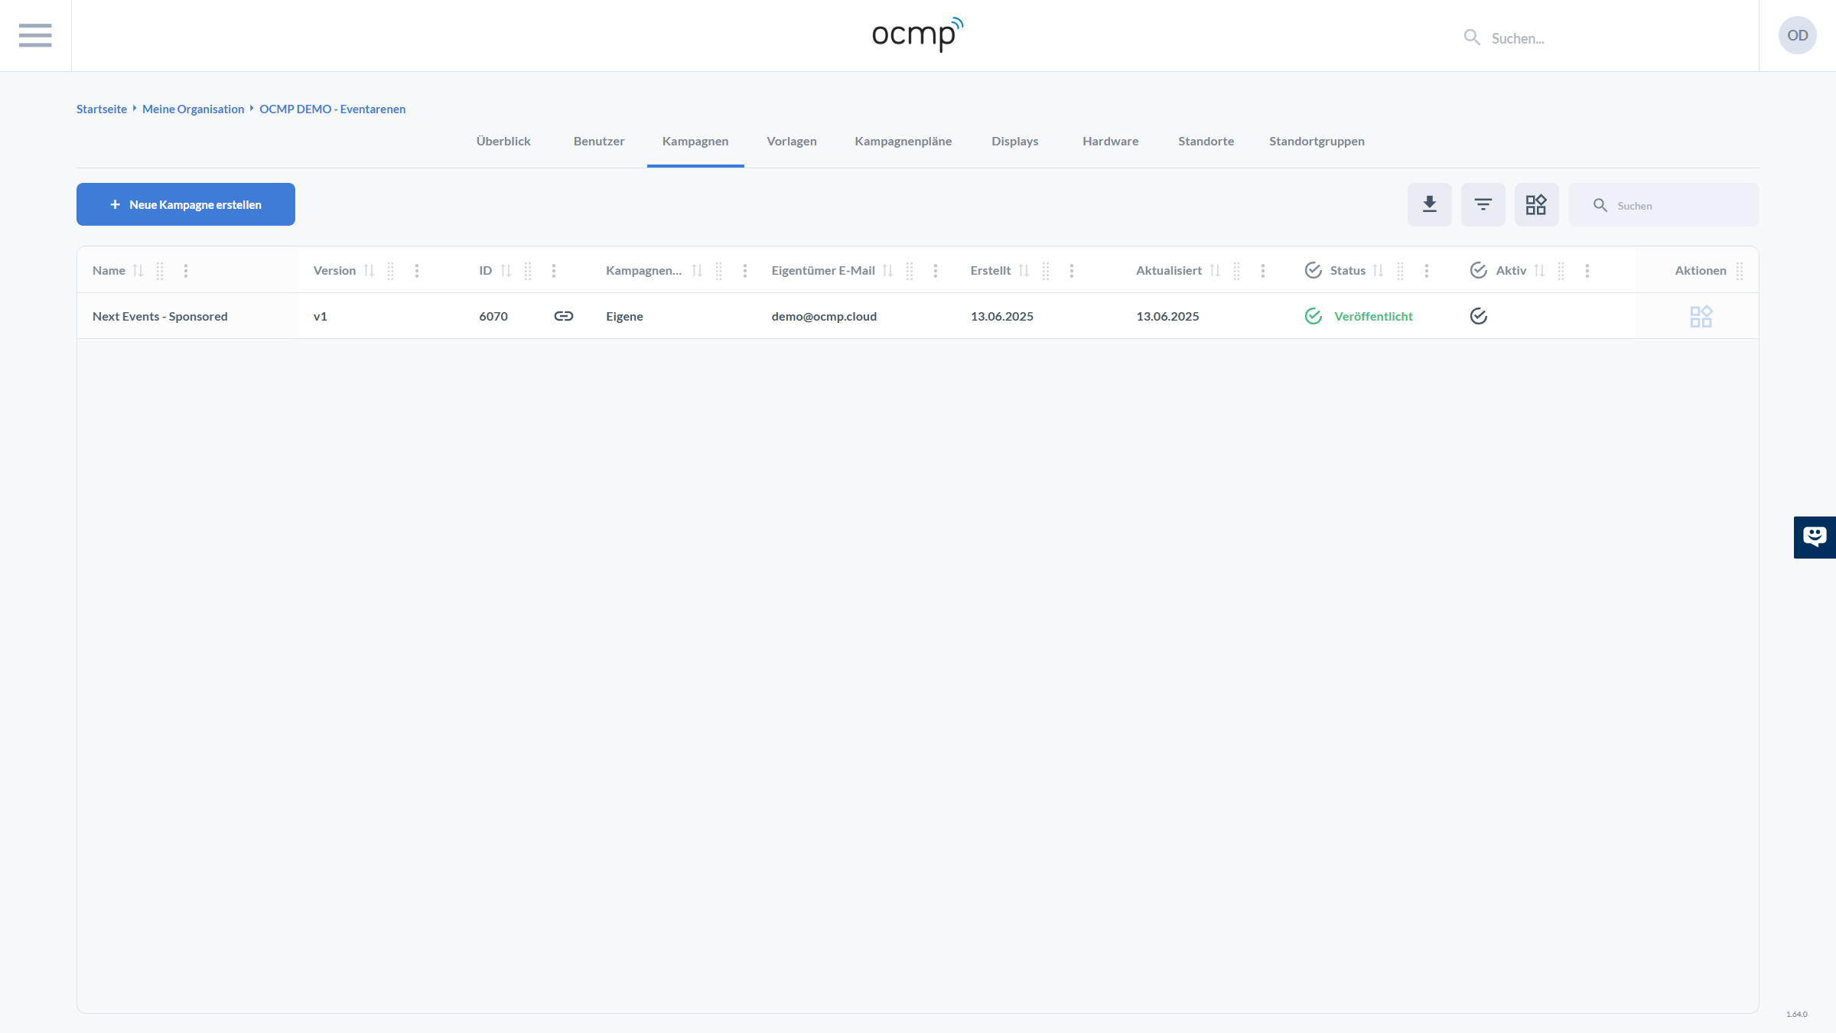Click the OD user avatar
The width and height of the screenshot is (1836, 1033).
click(x=1797, y=35)
